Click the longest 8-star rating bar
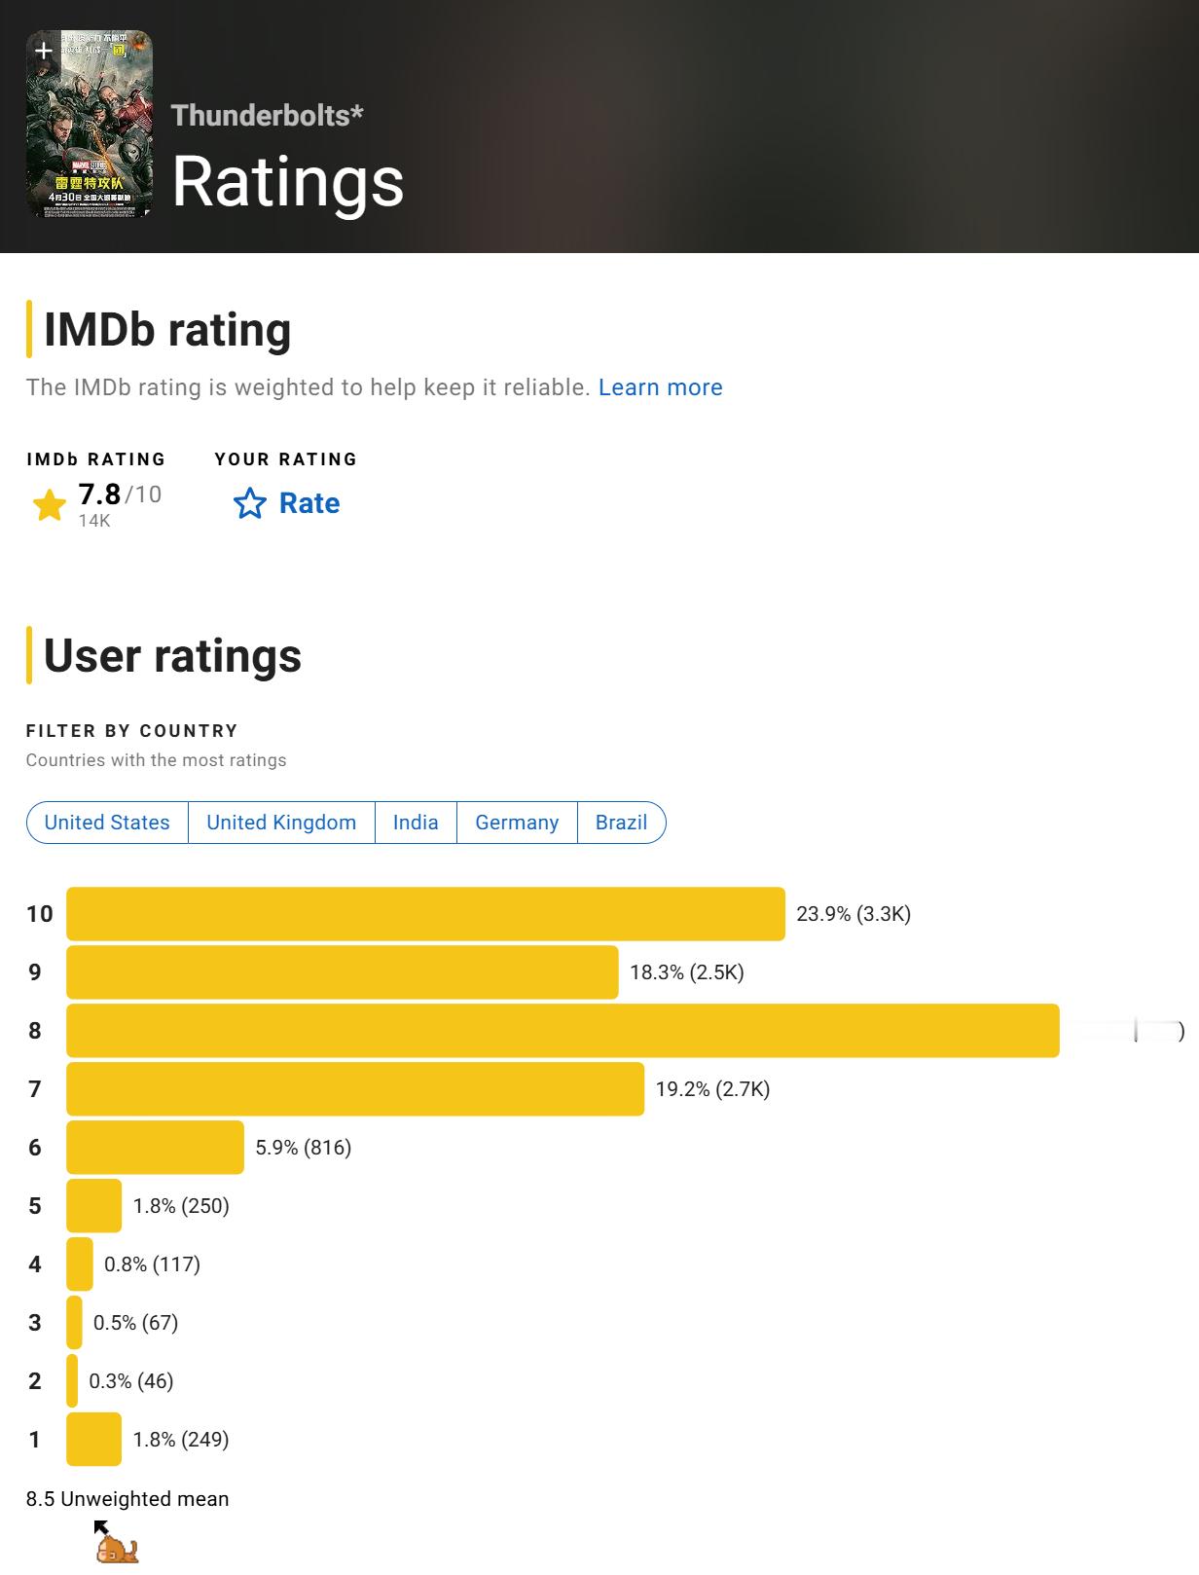This screenshot has height=1575, width=1199. point(563,1031)
